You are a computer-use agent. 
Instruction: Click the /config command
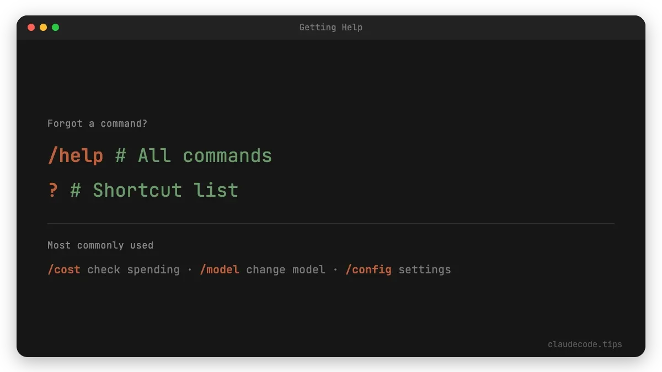(369, 269)
